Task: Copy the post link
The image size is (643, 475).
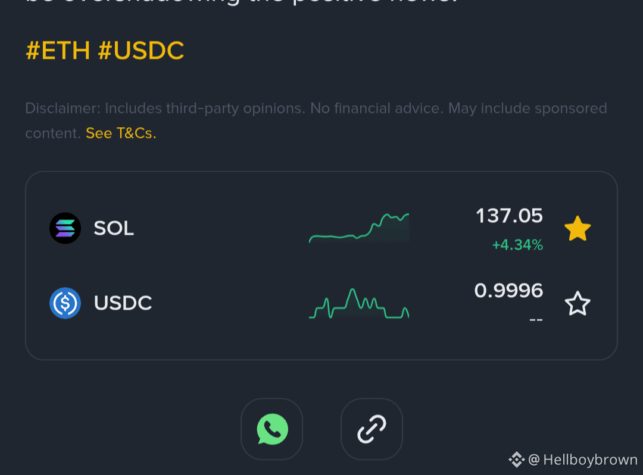Action: tap(372, 429)
